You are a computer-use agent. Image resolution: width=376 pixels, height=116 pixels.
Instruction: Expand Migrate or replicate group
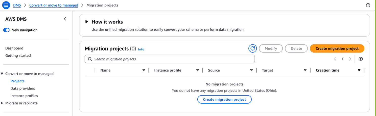2,103
